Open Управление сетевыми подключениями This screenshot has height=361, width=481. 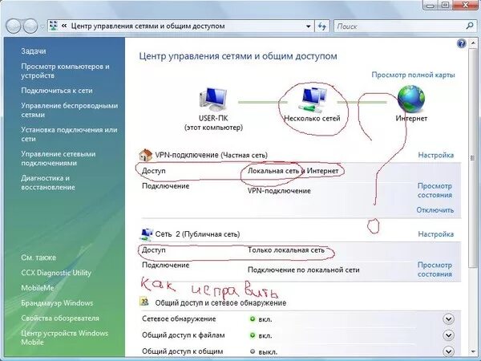(59, 158)
